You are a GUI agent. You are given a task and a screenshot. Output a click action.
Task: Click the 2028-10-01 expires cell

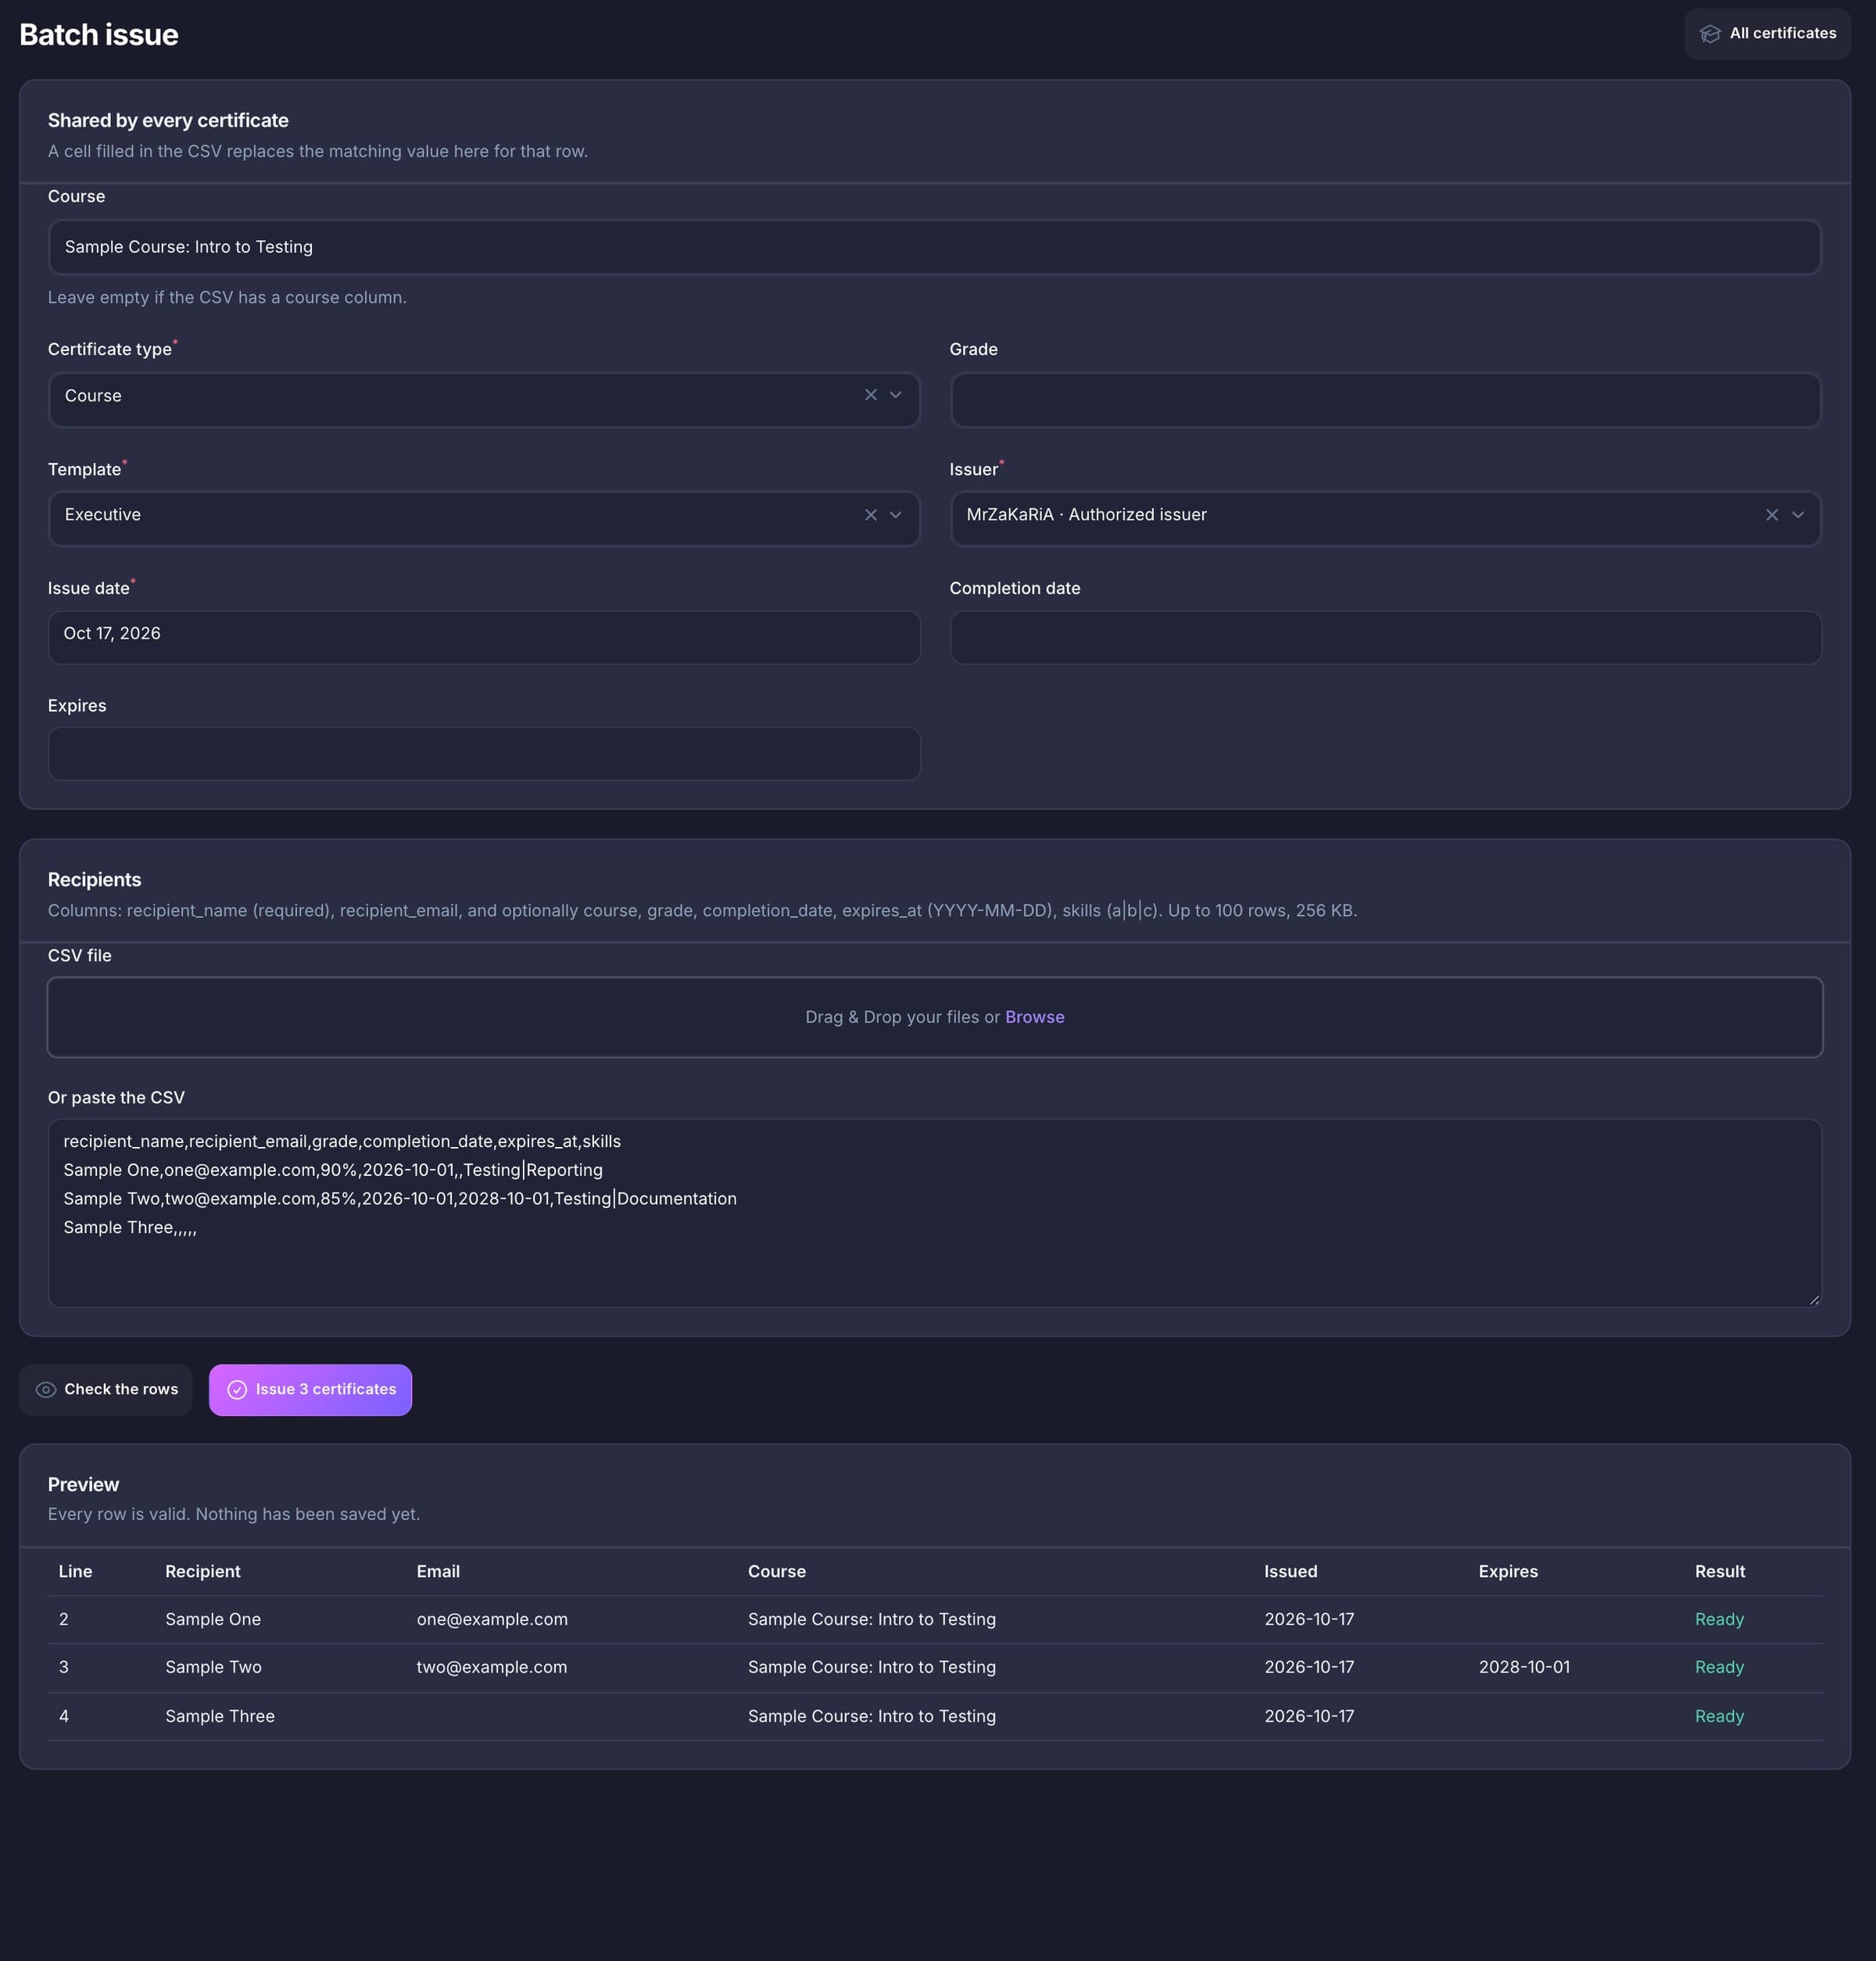pyautogui.click(x=1524, y=1667)
